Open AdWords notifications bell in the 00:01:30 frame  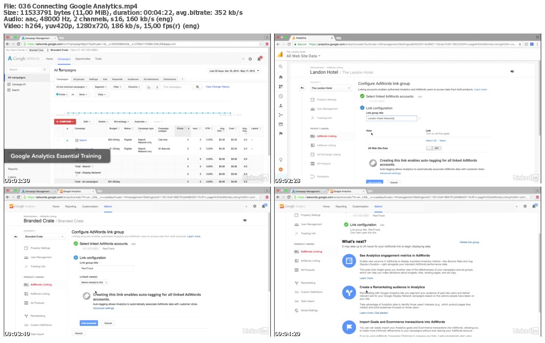pos(259,58)
